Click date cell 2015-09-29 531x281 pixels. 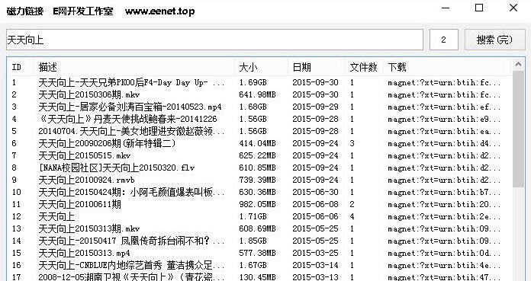pyautogui.click(x=315, y=107)
